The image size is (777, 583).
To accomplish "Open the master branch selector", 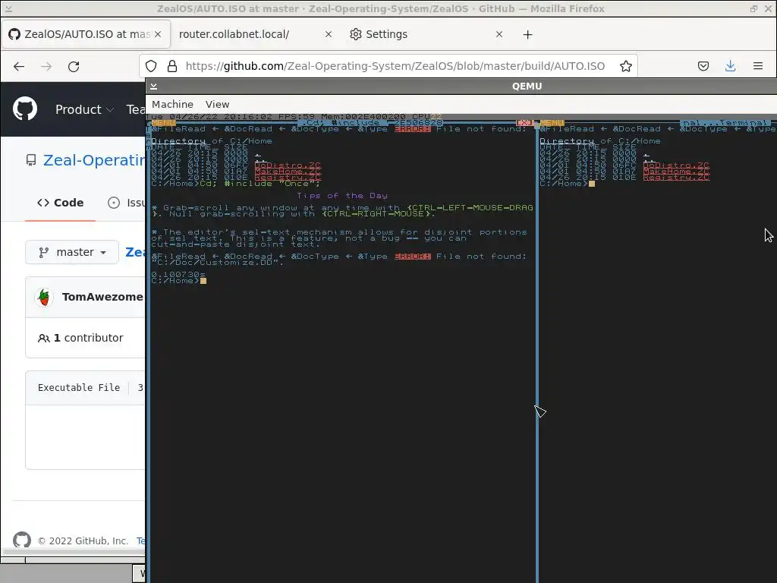I will (x=72, y=252).
